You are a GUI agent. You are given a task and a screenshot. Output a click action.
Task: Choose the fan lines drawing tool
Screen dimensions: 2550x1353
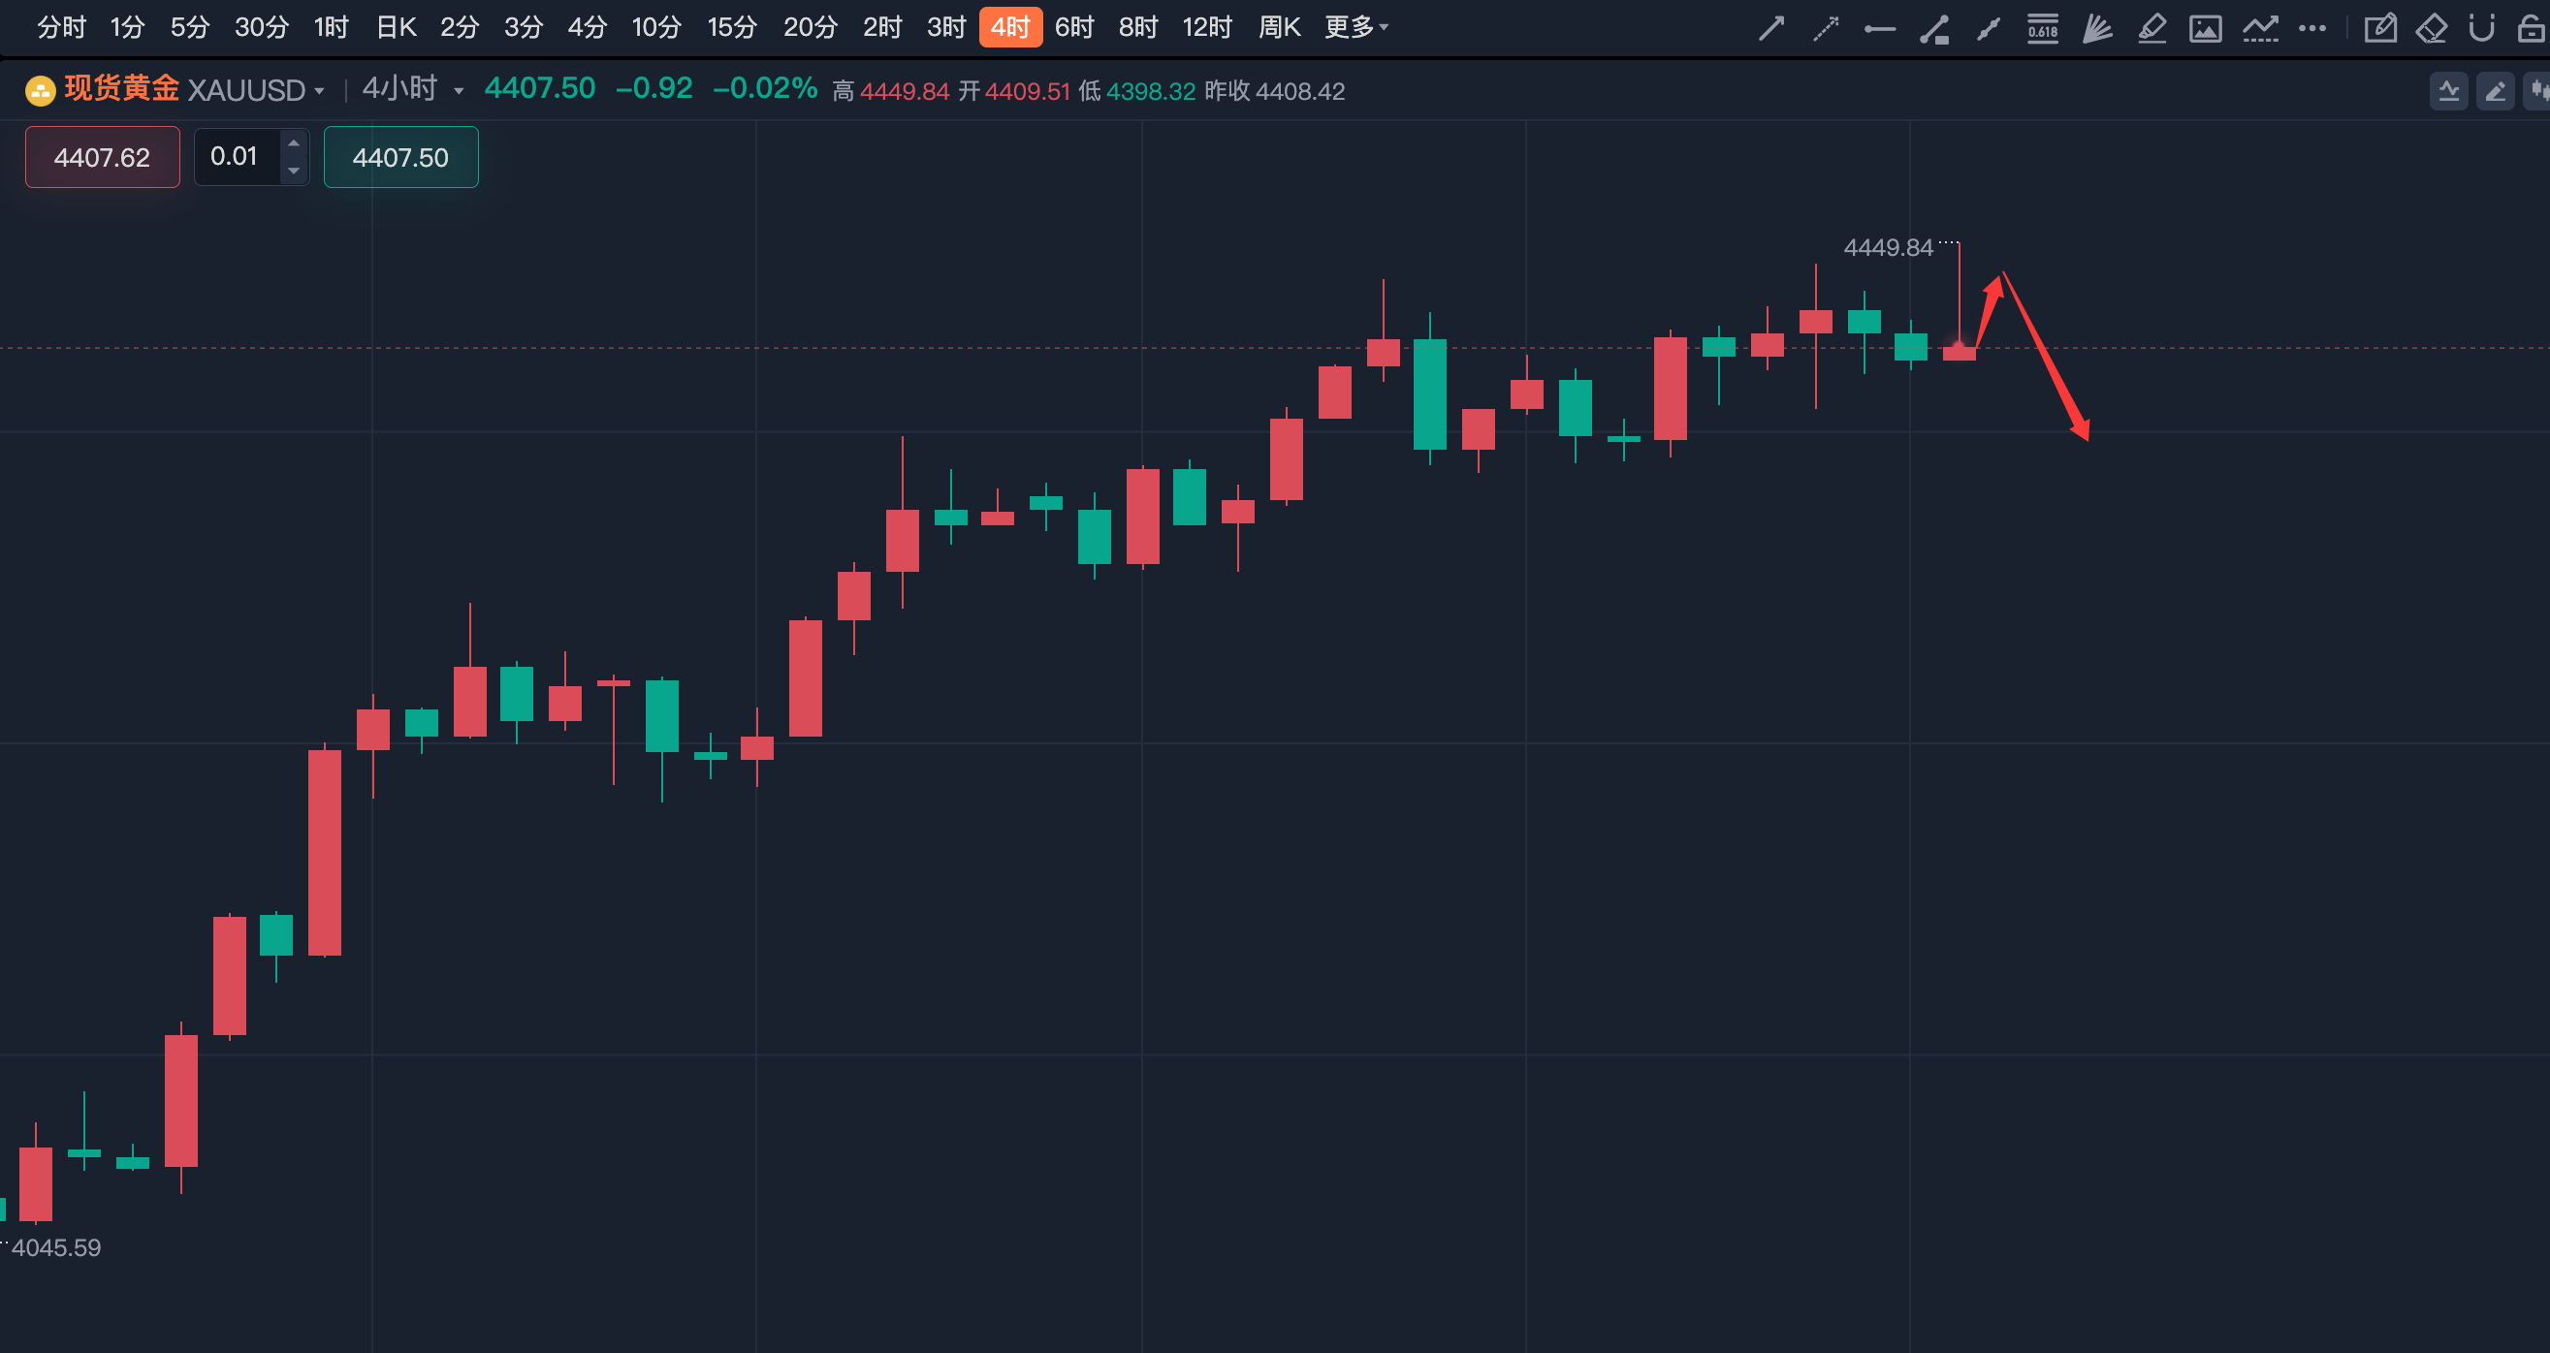pyautogui.click(x=2096, y=28)
